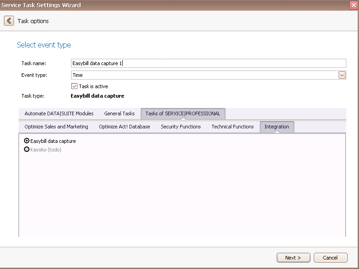This screenshot has width=359, height=269.
Task: Click the Task type: label
Action: tap(33, 96)
